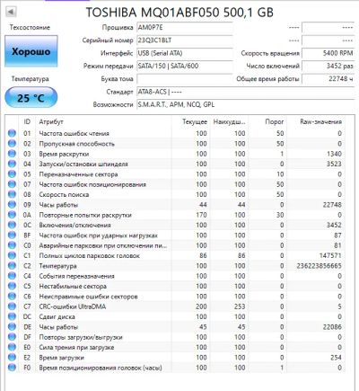
Task: Click status orb for Переназначенные сектора
Action: tap(12, 173)
